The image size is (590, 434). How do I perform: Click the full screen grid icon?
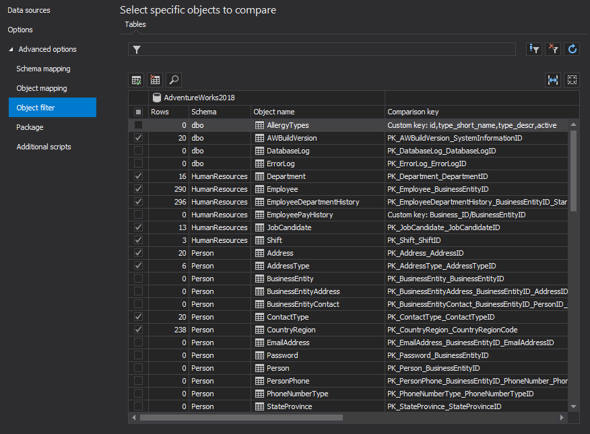(572, 80)
